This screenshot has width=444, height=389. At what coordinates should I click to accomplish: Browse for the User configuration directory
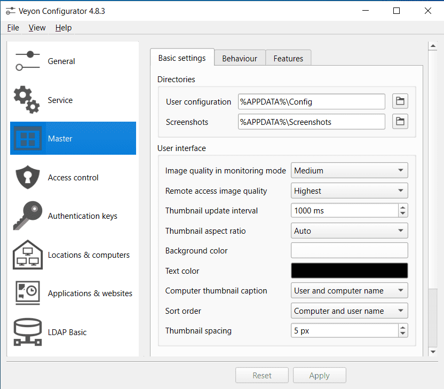click(400, 101)
